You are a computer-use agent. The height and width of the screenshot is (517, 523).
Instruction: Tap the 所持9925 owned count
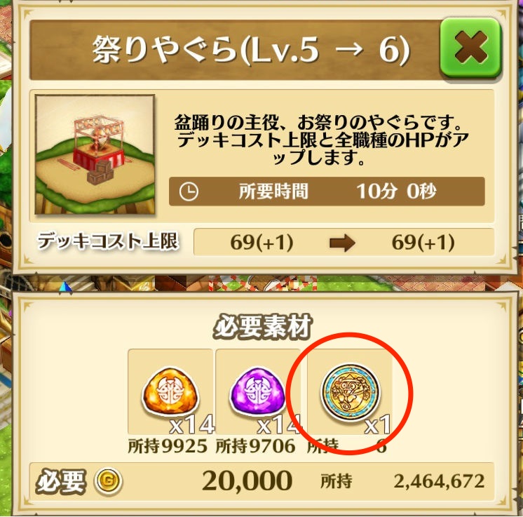168,446
